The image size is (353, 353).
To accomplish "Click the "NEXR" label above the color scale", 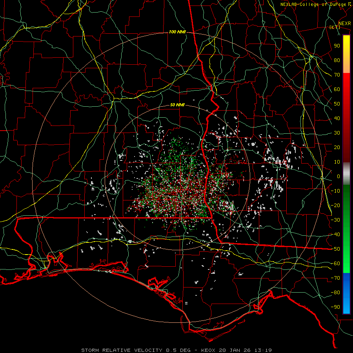I will [345, 24].
